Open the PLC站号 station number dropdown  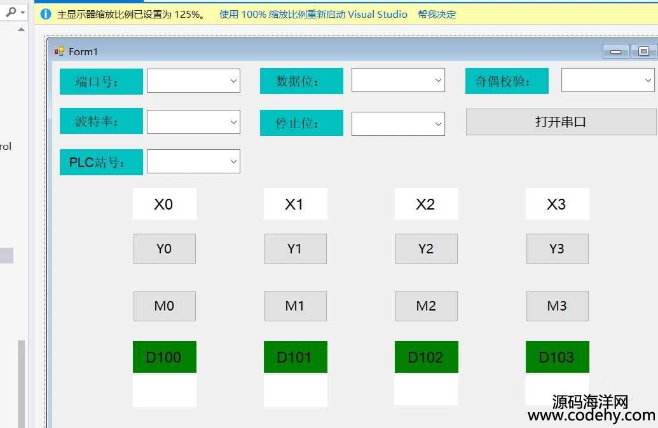tap(193, 161)
